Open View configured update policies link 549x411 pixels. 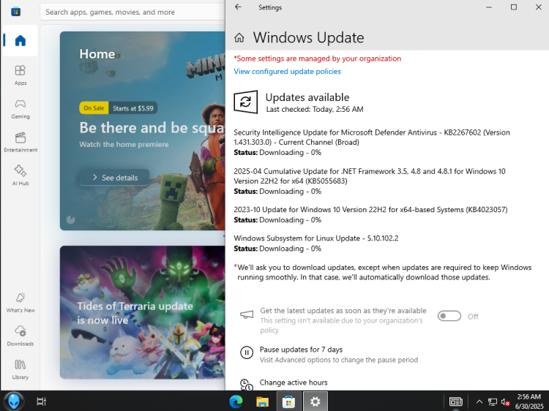pyautogui.click(x=287, y=72)
